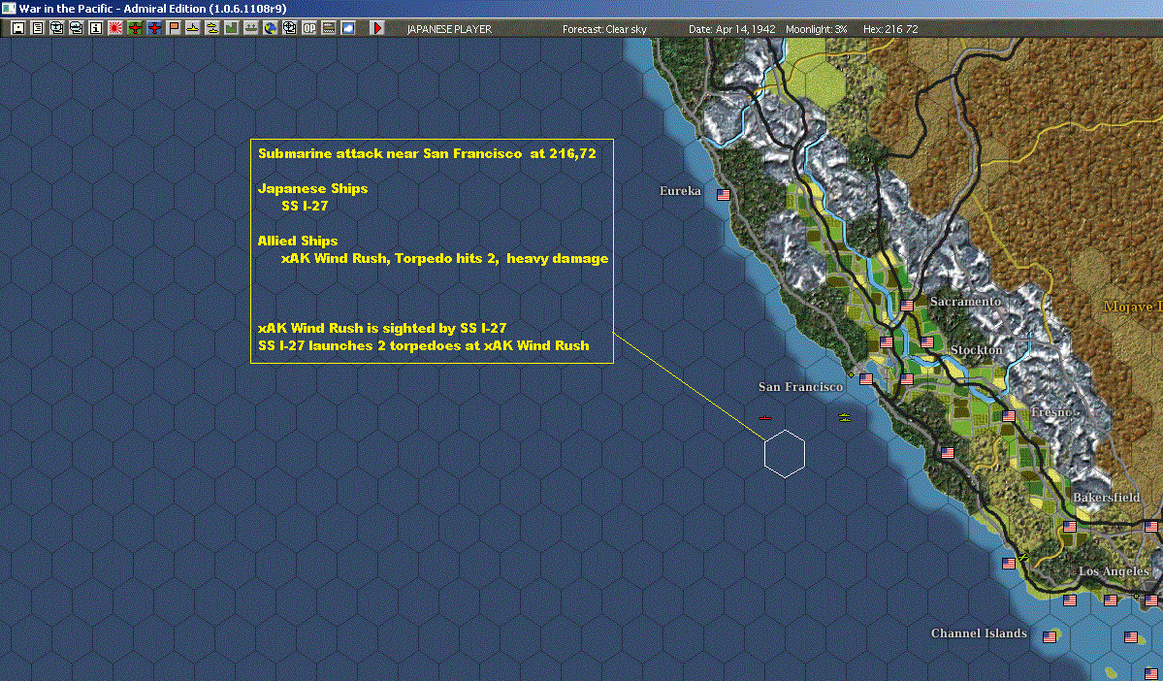Viewport: 1163px width, 681px height.
Task: Click the red play end-turn arrow
Action: click(376, 28)
